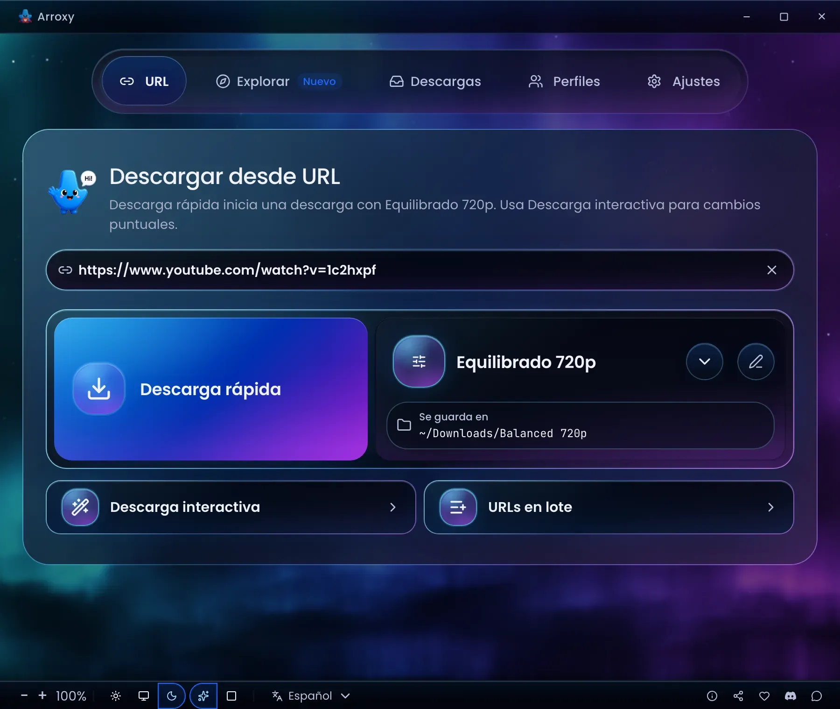Click the feedback chat bubble icon
This screenshot has width=840, height=709.
click(817, 696)
